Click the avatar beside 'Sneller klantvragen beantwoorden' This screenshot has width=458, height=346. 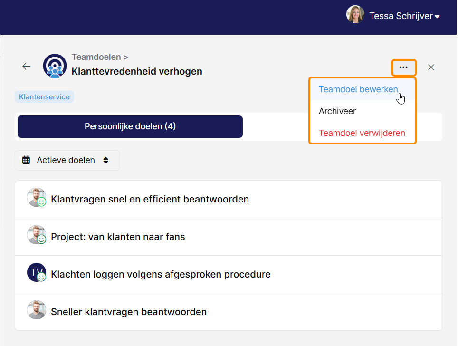pyautogui.click(x=37, y=310)
